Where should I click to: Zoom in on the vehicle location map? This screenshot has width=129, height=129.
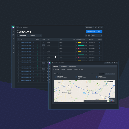point(114,82)
